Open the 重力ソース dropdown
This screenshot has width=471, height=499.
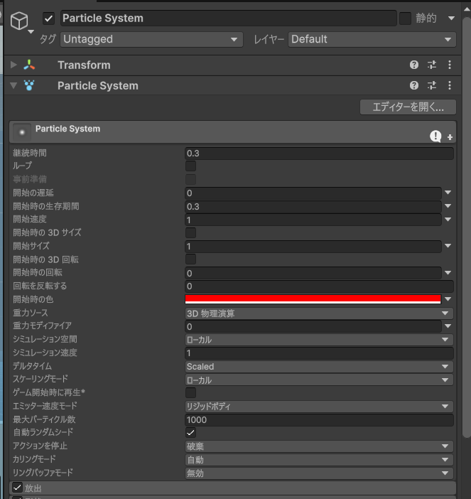coord(318,313)
